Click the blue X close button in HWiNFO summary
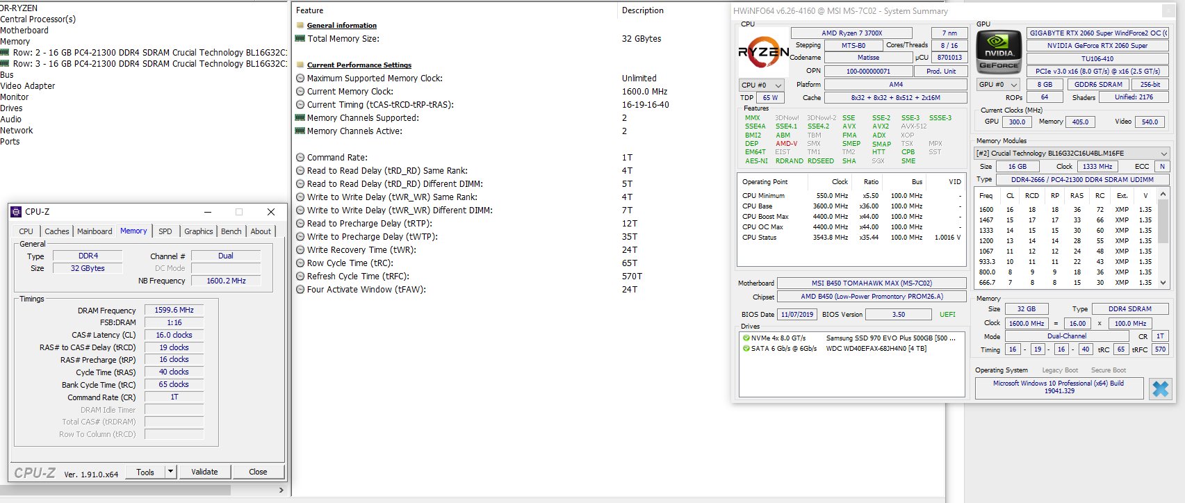Screen dimensions: 1185x503 pyautogui.click(x=1160, y=389)
